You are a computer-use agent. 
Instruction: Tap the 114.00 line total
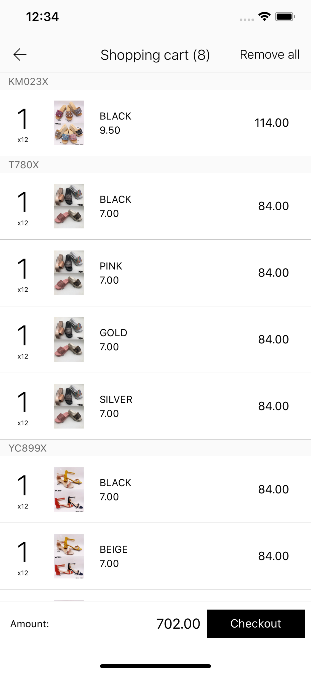pos(271,123)
